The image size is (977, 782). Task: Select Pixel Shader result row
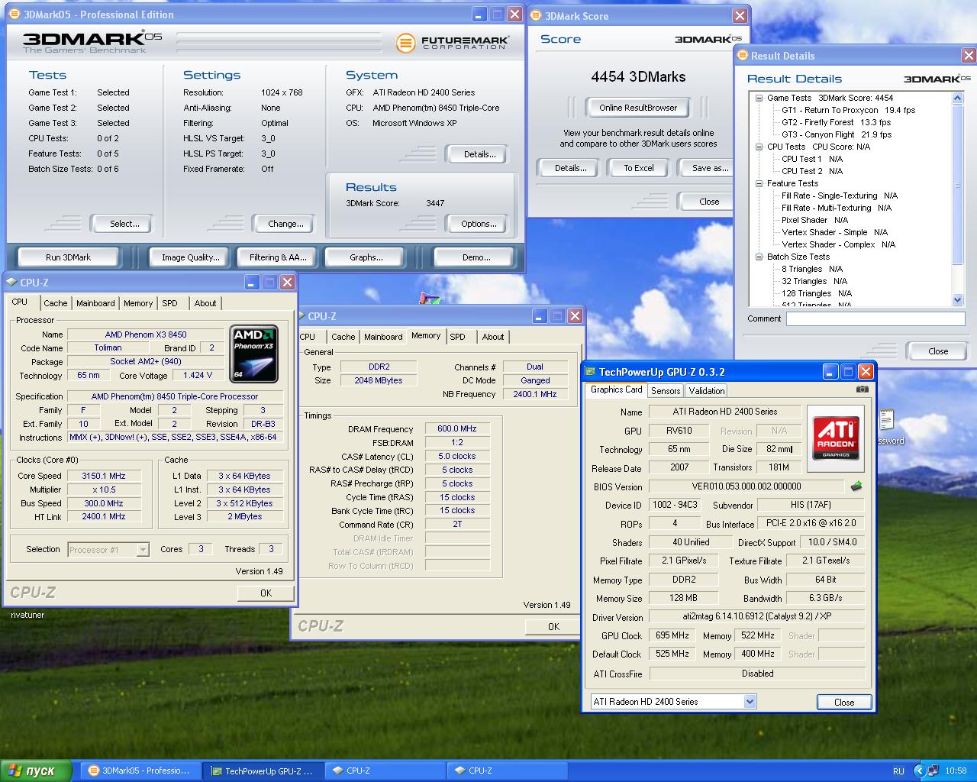click(x=814, y=220)
